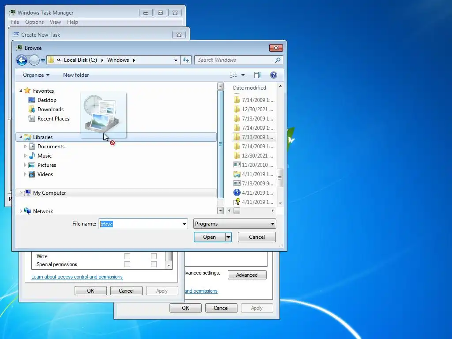
Task: Click the Organize menu
Action: tap(36, 75)
